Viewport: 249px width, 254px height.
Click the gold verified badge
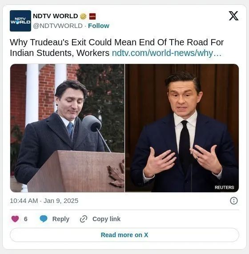(x=83, y=16)
